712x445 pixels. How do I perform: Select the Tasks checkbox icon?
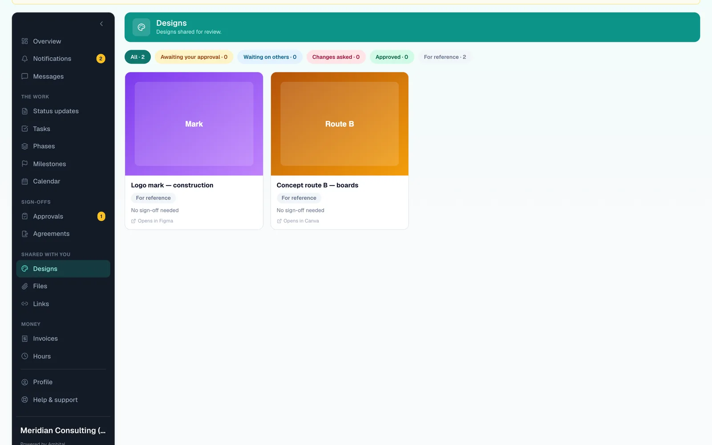coord(25,129)
